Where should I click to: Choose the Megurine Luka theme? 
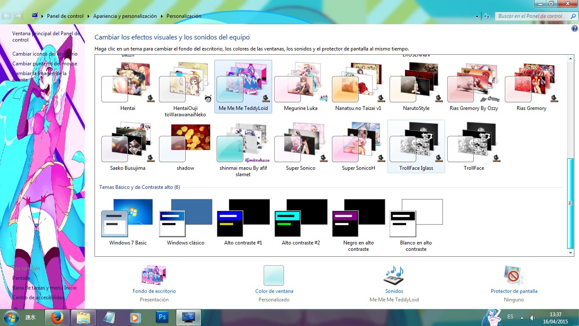pyautogui.click(x=301, y=87)
